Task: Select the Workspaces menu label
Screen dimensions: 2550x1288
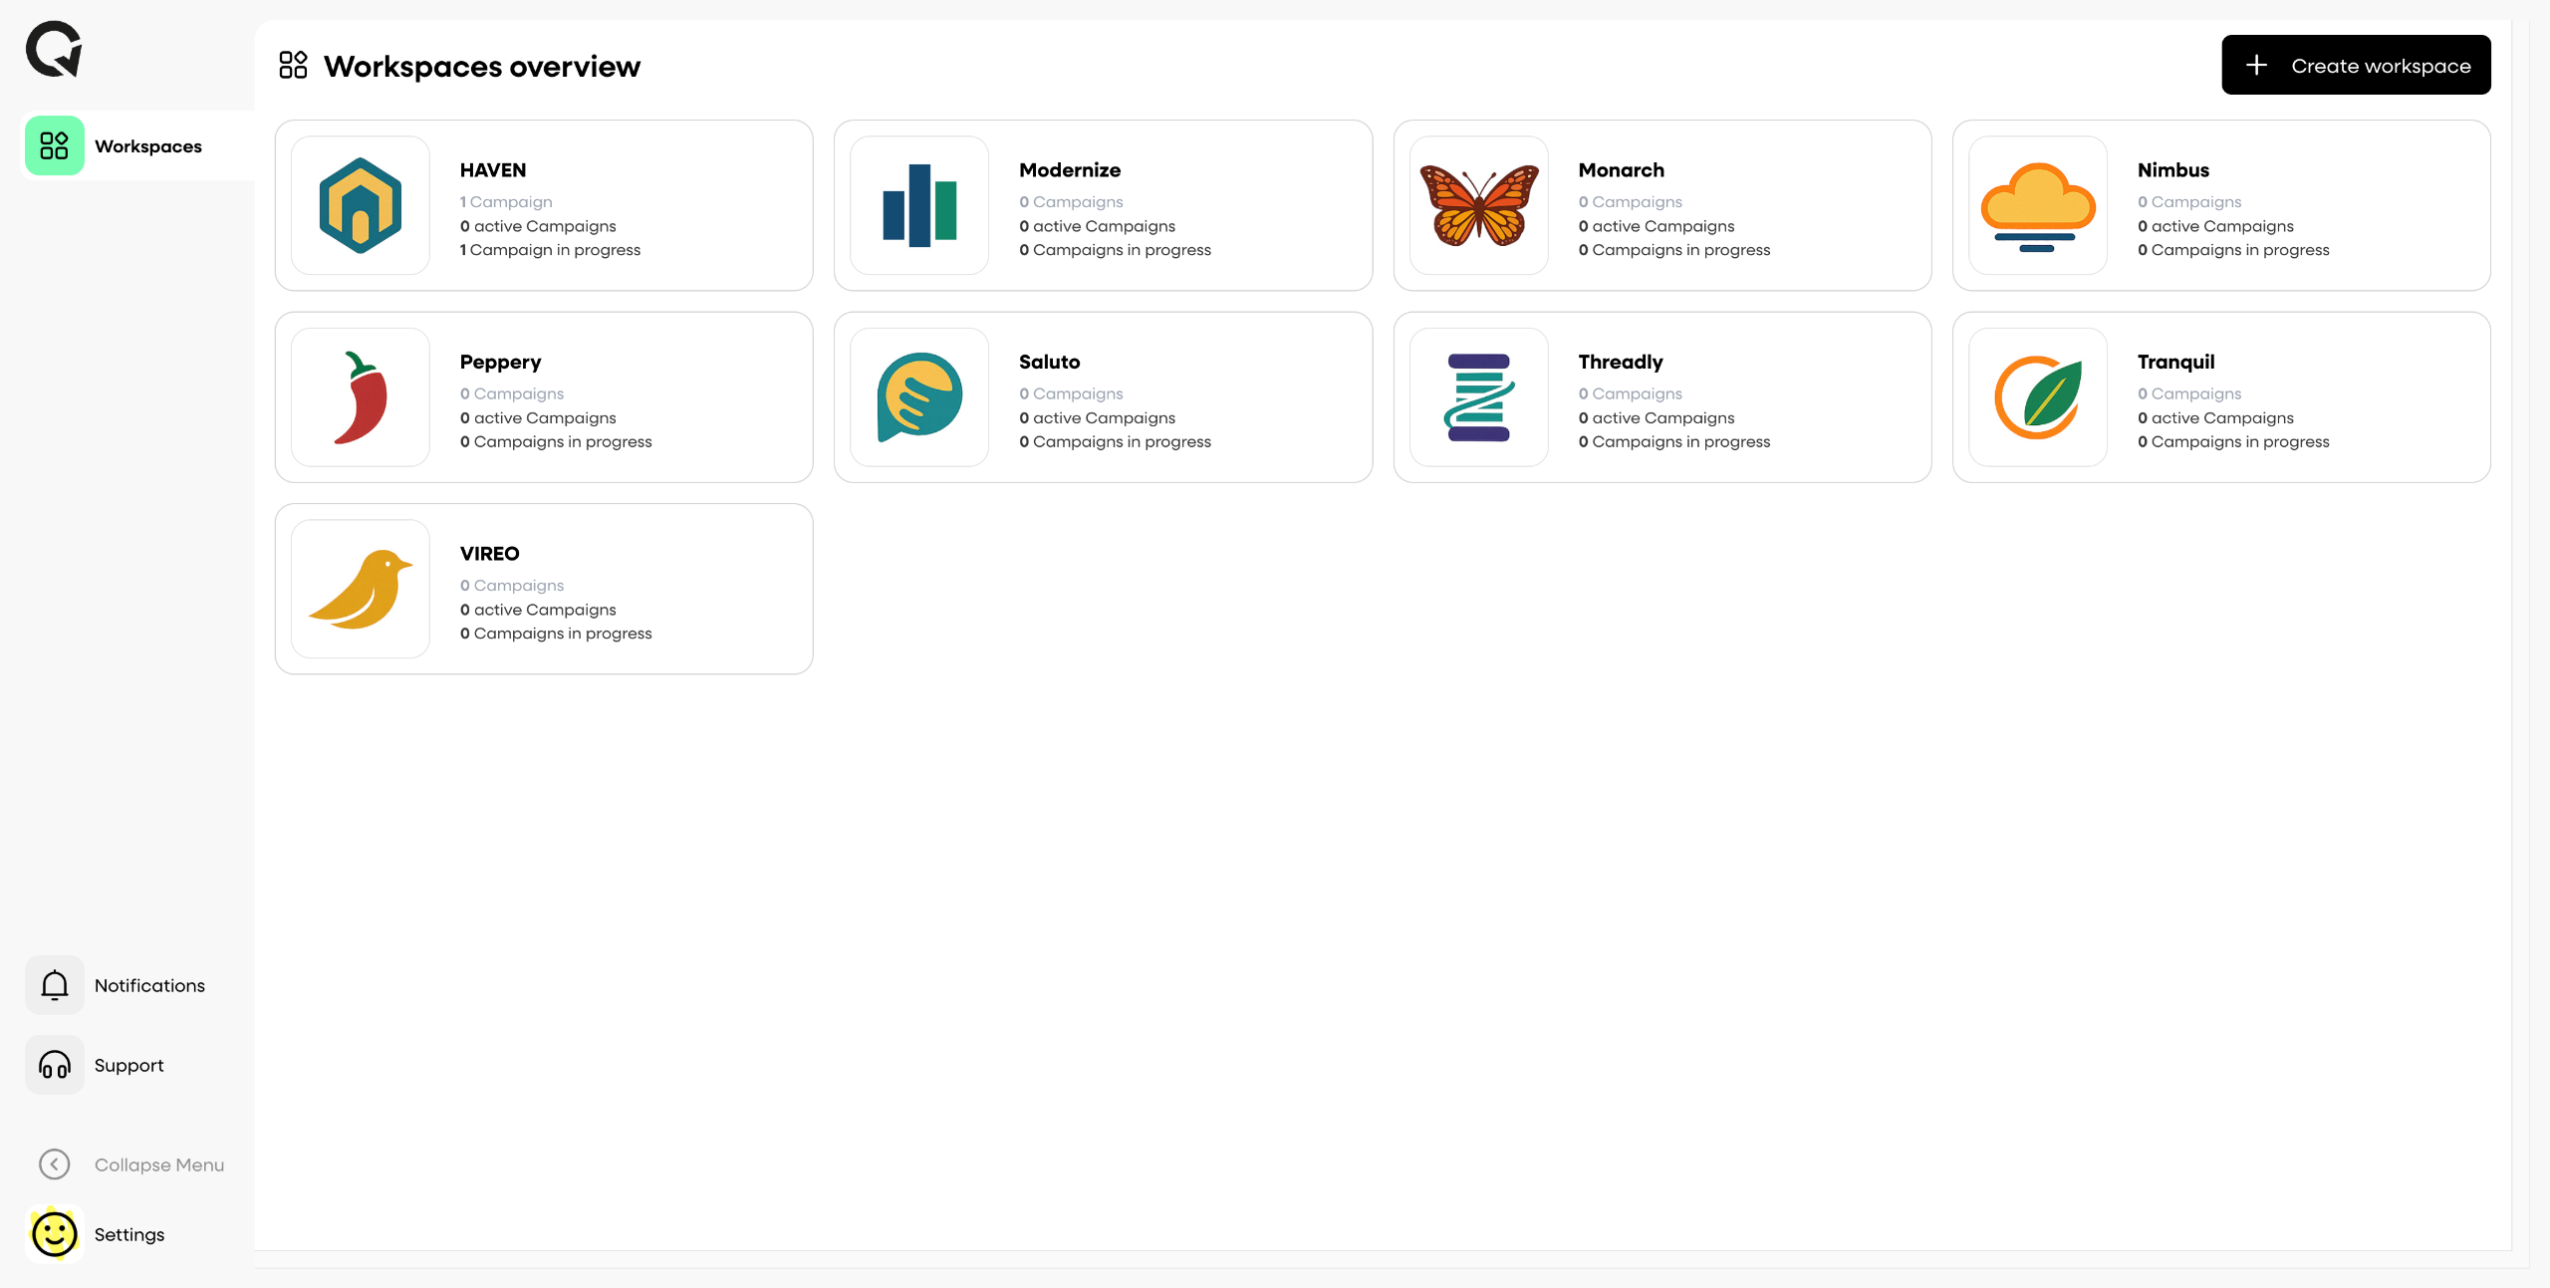Action: coord(147,146)
